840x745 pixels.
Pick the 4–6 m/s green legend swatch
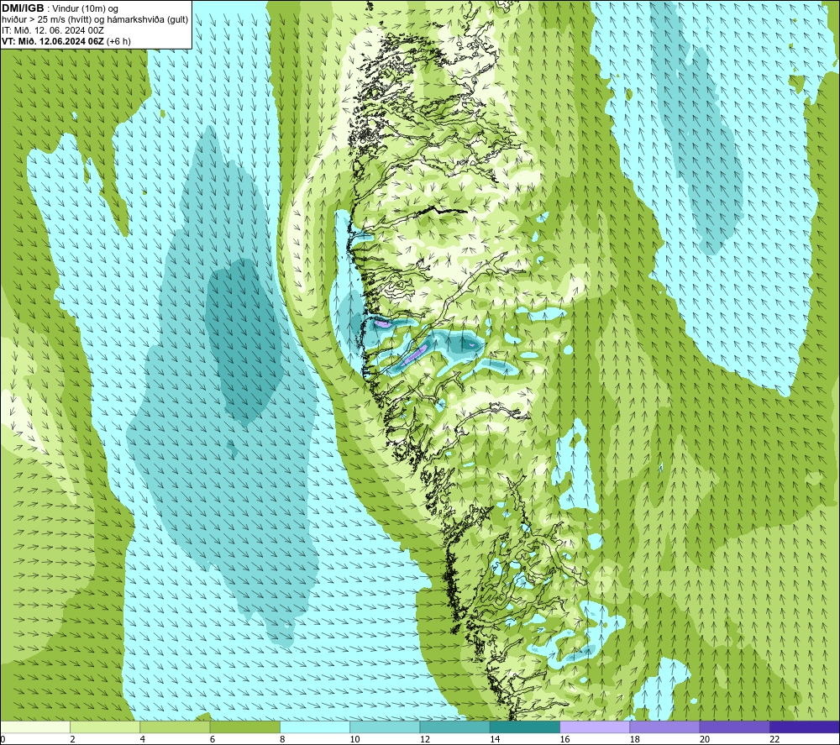point(176,727)
